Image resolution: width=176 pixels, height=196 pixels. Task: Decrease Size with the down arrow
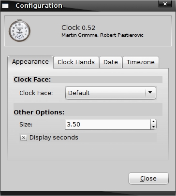click(x=153, y=127)
